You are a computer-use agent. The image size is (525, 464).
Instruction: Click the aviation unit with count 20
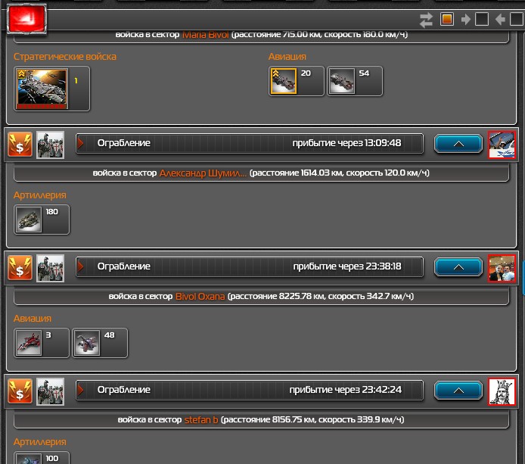click(x=297, y=81)
